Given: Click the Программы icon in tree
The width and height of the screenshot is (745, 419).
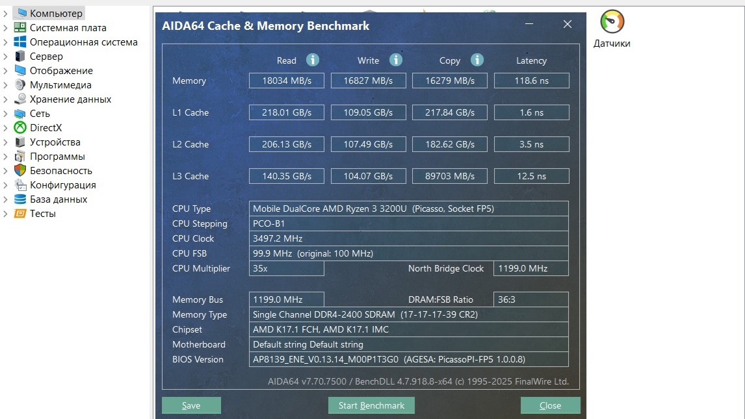Looking at the screenshot, I should pos(20,156).
